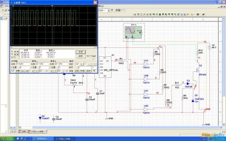The width and height of the screenshot is (226, 141).
Task: Open the LabVIEW instruments dropdown arrow
Action: click(200, 15)
